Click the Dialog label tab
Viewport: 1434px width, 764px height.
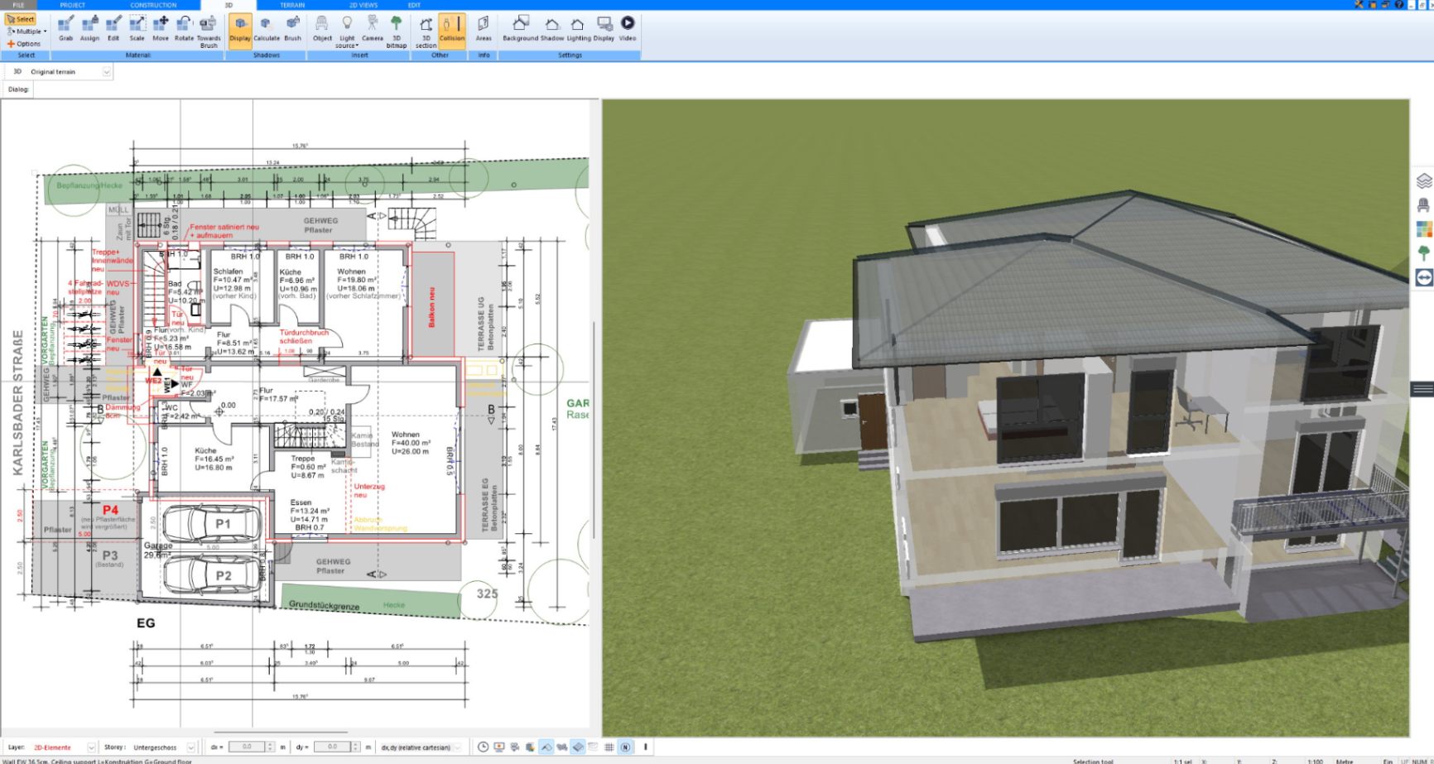coord(18,89)
